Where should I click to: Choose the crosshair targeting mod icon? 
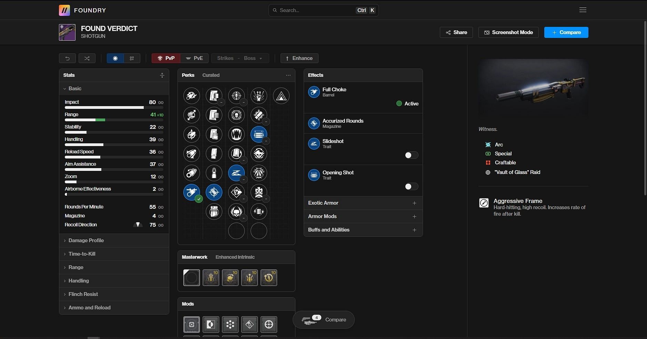pos(269,324)
